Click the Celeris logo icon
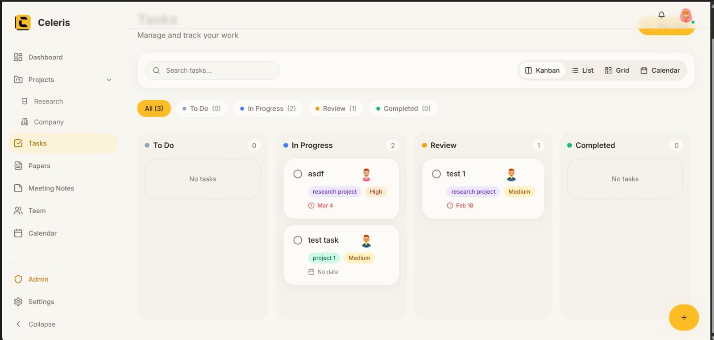Screen dimensions: 714x340 (23, 22)
